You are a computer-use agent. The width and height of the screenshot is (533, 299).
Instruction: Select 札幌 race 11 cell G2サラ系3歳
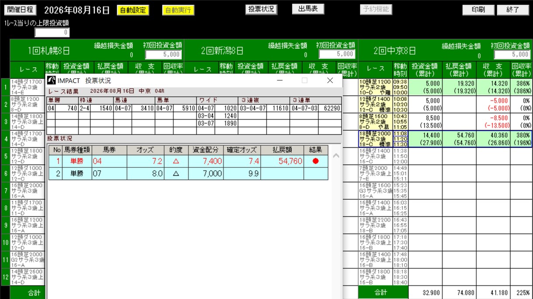coord(27,260)
